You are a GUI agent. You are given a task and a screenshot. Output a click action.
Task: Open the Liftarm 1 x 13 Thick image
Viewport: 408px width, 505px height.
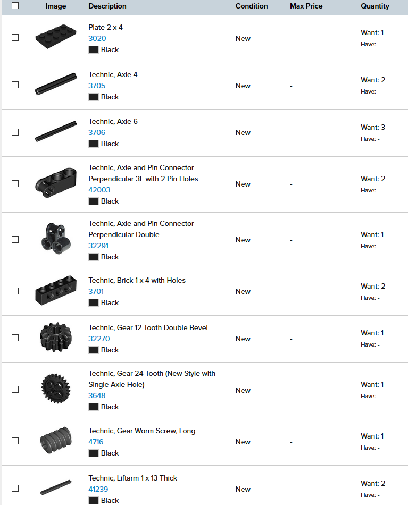click(x=56, y=487)
